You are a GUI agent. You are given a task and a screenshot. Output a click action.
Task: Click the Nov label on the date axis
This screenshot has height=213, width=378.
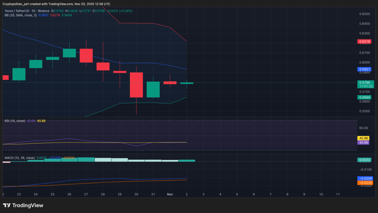[x=170, y=194]
